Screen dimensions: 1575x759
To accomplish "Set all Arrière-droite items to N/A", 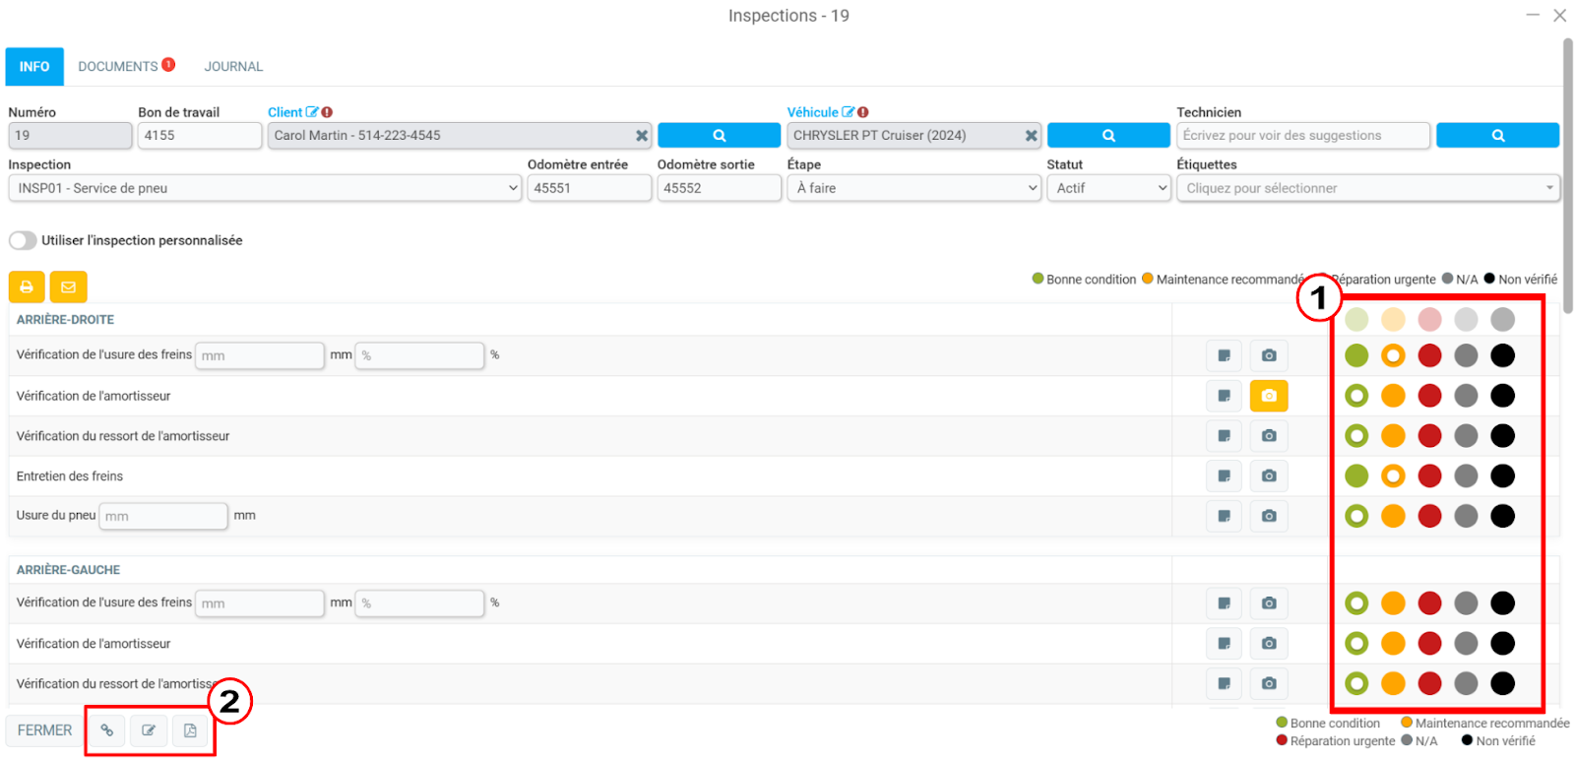I will click(1466, 319).
